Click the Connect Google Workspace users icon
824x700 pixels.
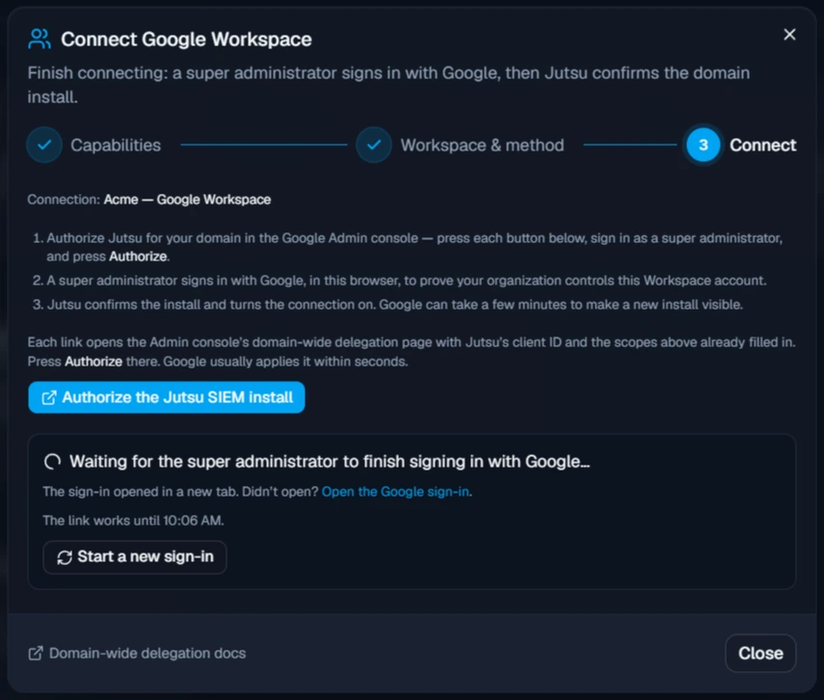click(40, 39)
